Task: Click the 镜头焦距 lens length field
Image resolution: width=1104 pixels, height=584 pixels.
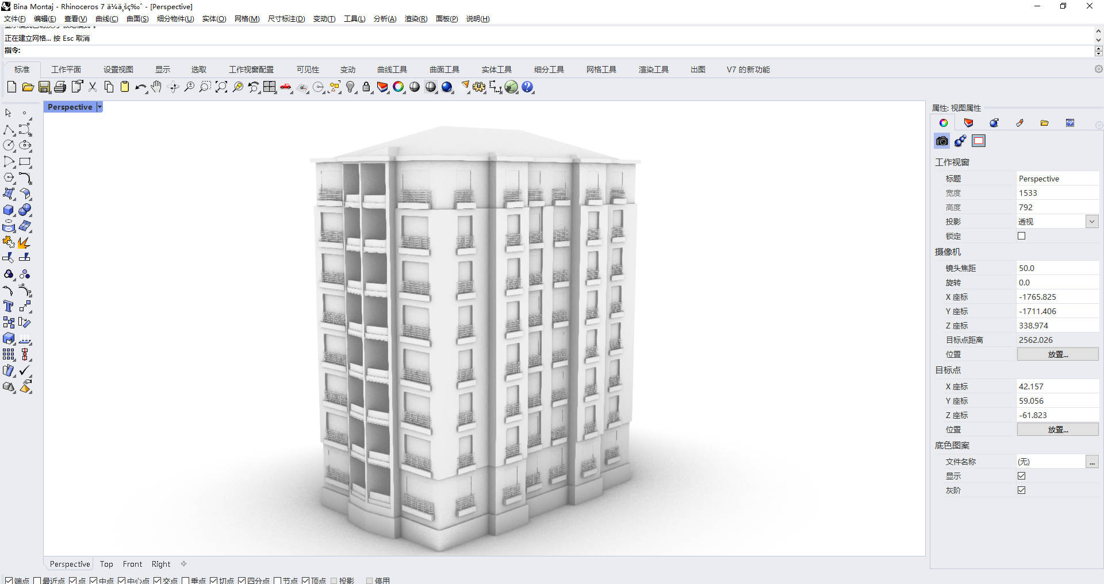Action: tap(1057, 268)
